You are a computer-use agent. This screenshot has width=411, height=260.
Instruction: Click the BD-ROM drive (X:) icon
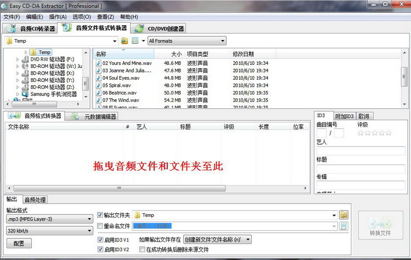click(25, 73)
